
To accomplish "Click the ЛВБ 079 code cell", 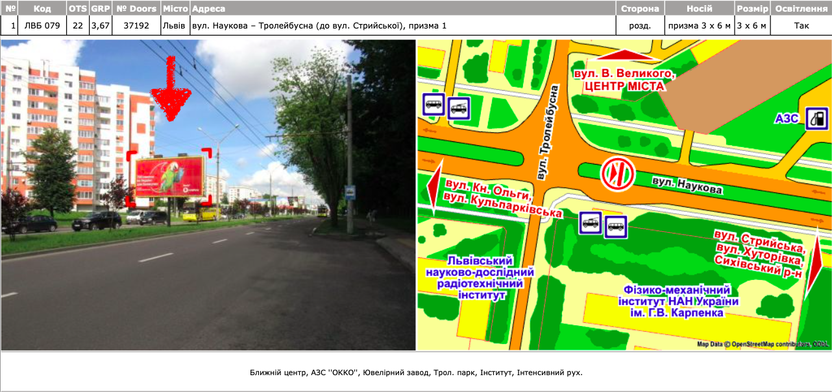I will coord(43,25).
